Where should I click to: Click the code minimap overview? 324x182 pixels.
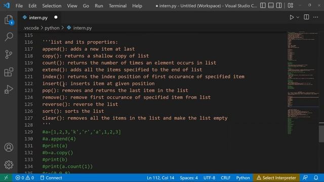click(303, 82)
